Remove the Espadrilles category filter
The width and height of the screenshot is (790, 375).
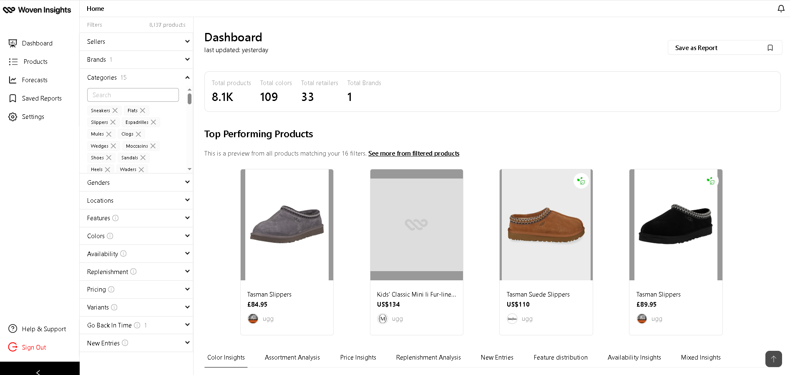pos(153,122)
